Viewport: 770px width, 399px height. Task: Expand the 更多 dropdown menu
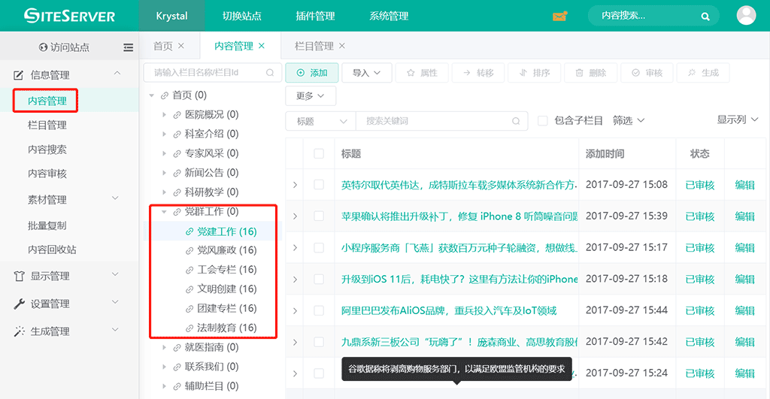311,96
